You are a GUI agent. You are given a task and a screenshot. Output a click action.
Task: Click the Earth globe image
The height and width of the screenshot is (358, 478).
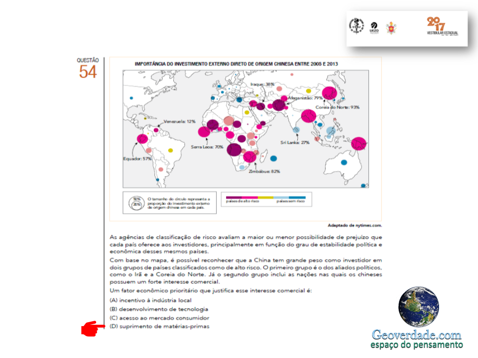(419, 307)
